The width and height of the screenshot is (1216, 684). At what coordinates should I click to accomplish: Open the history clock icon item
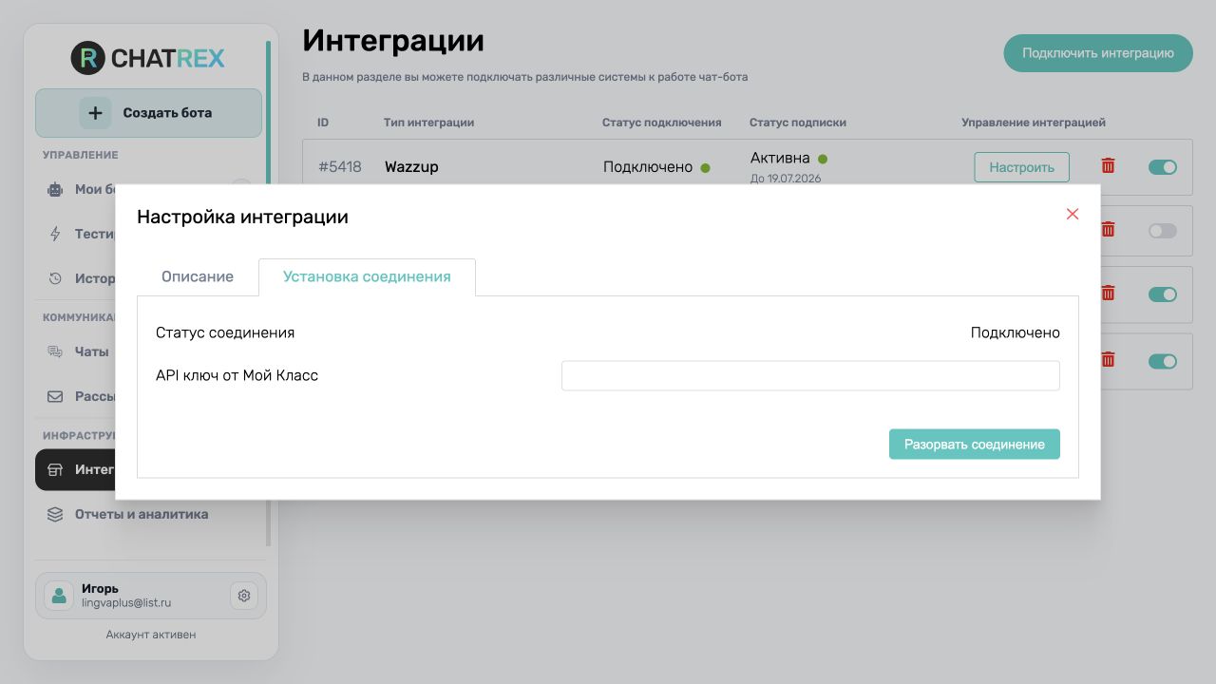click(55, 278)
